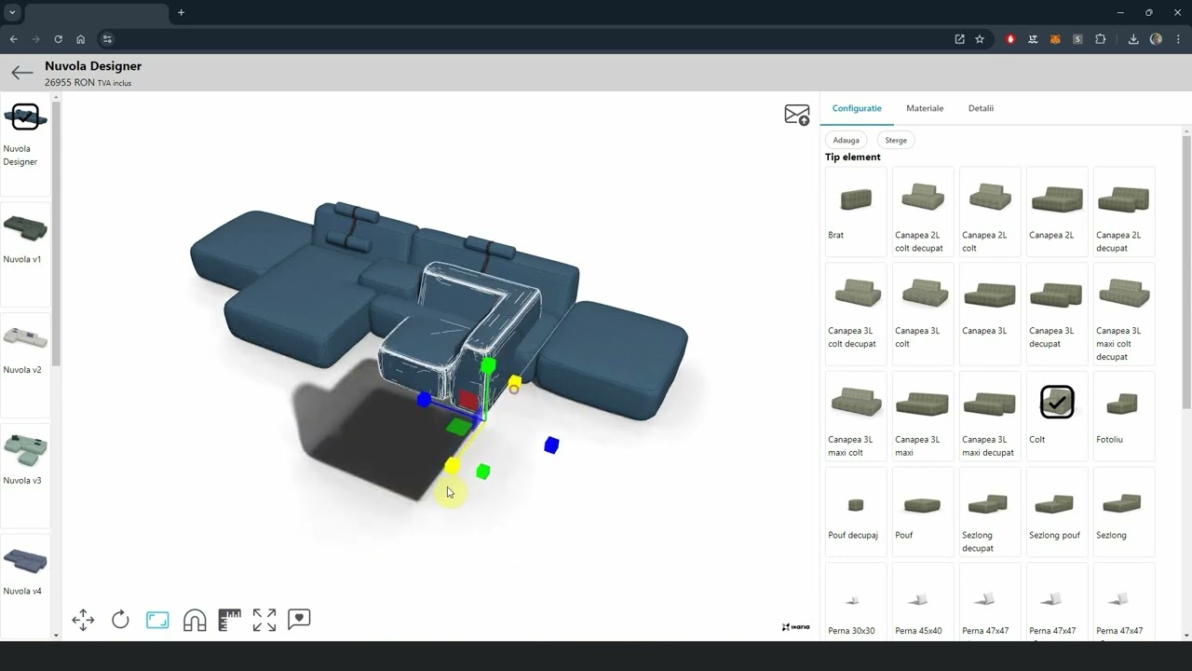Go to browser home page

coord(80,39)
